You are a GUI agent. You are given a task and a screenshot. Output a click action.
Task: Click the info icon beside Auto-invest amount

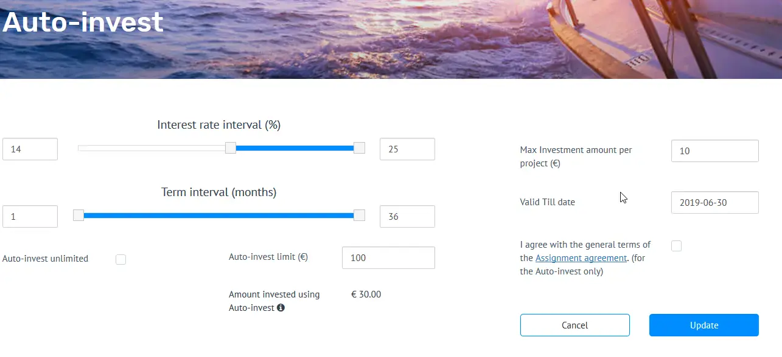pyautogui.click(x=281, y=308)
